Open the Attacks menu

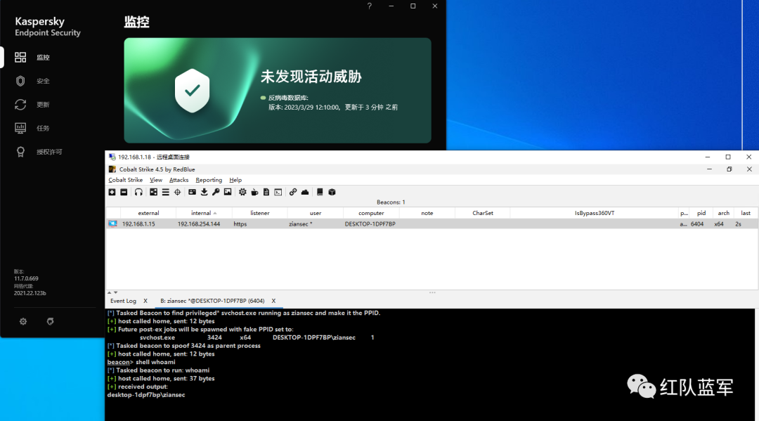(179, 180)
